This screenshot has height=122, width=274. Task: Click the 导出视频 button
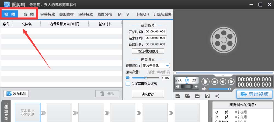pos(255,94)
